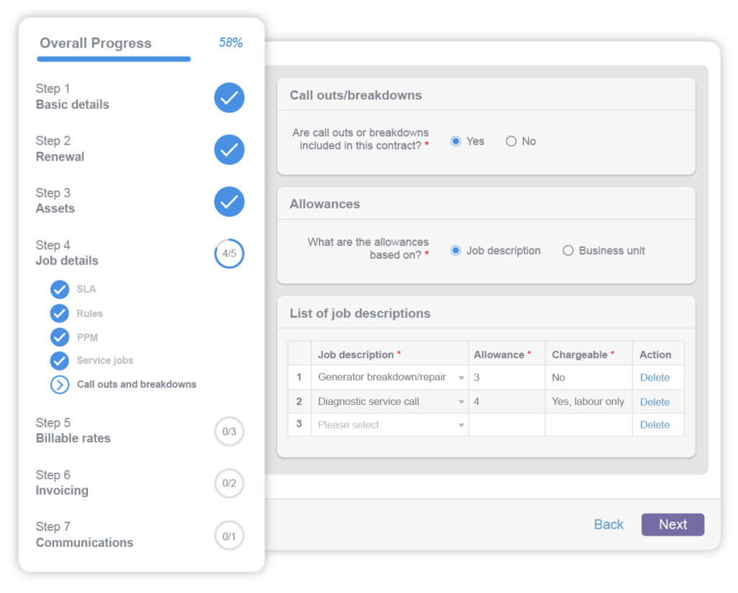Click allowance field showing 4
Viewport: 738px width, 593px height.
pos(507,401)
